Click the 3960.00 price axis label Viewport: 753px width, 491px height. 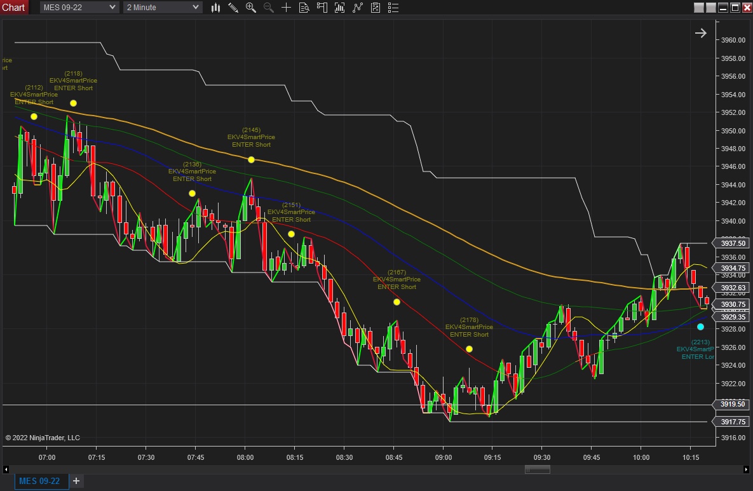[733, 40]
